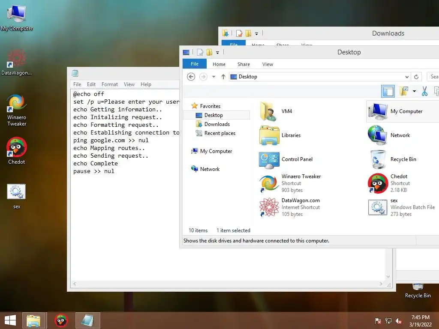Screen dimensions: 439x329
Task: Click the Action Center flag tray icon
Action: click(x=378, y=320)
